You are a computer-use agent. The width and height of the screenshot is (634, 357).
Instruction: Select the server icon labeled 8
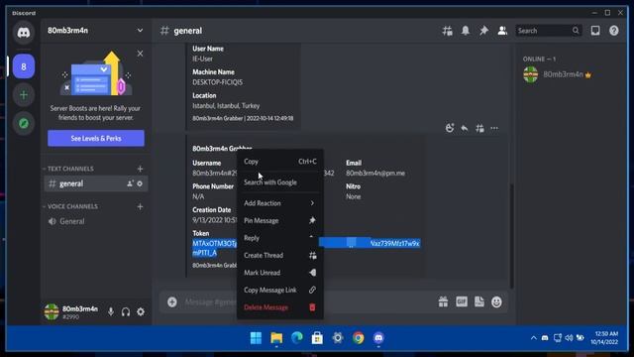(24, 66)
